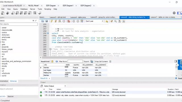Click the new SQL script toolbar icon
This screenshot has width=182, height=102.
(x=3, y=13)
